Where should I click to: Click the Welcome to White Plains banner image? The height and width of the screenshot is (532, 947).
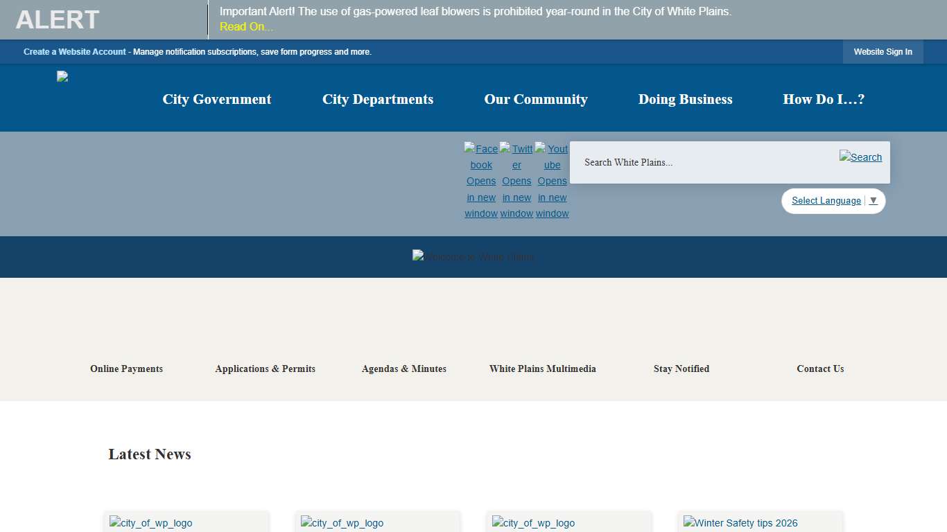(473, 257)
